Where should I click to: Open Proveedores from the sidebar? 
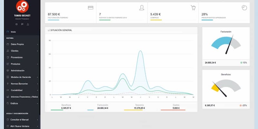16,57
